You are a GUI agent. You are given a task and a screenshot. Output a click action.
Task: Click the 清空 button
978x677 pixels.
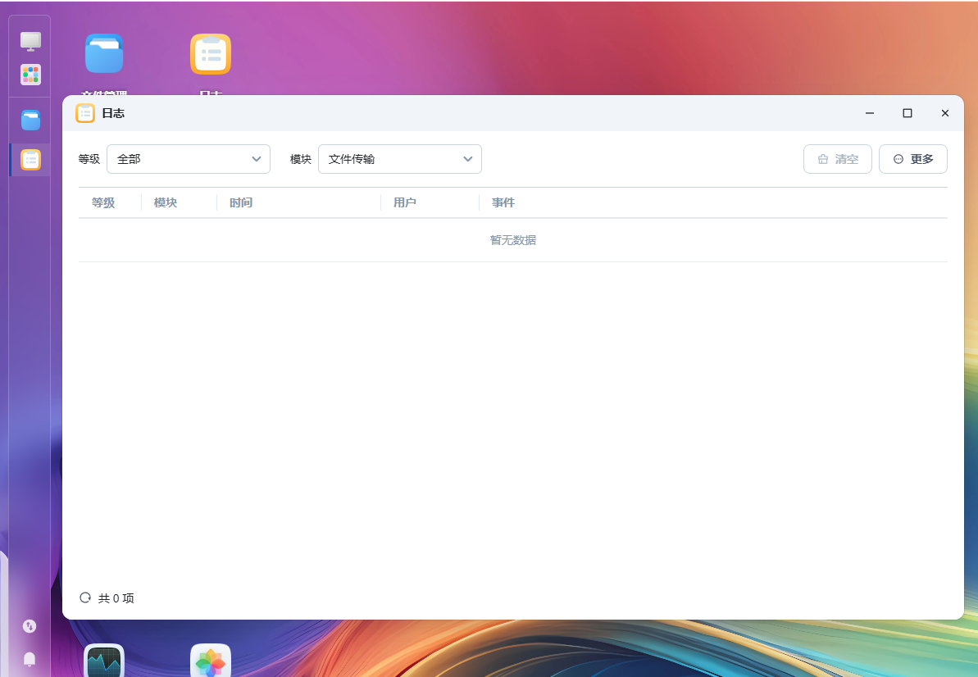[838, 159]
